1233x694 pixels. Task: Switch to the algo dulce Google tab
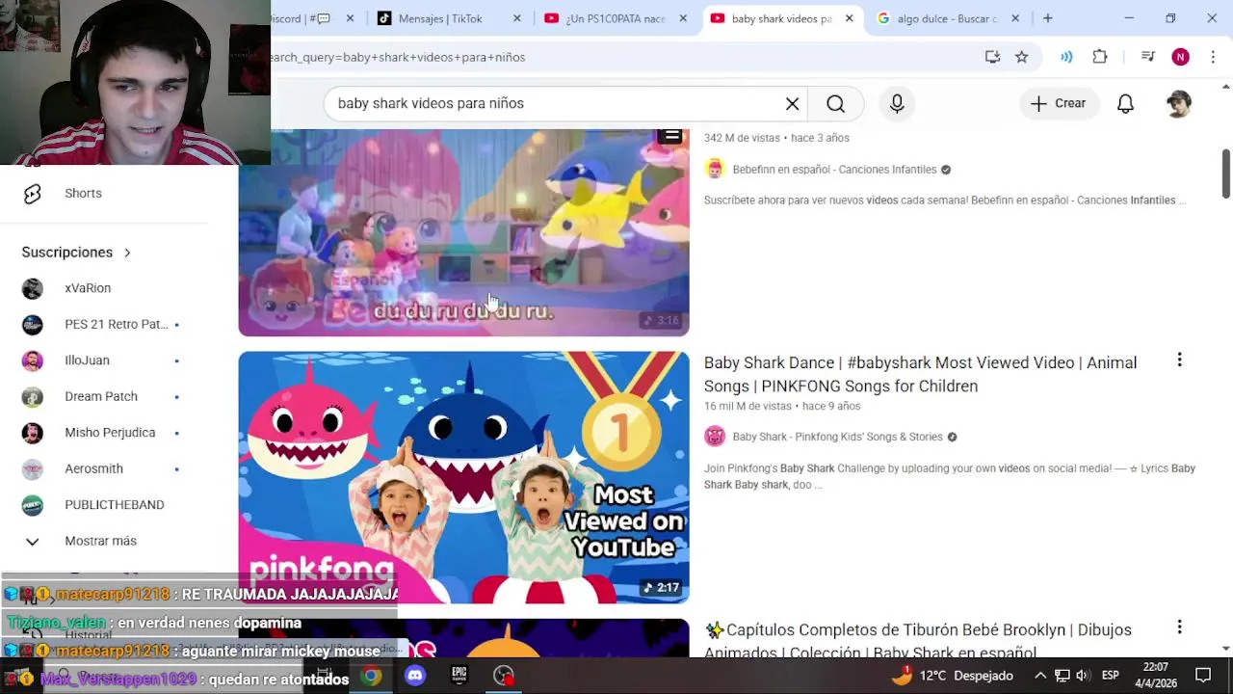[x=949, y=18]
